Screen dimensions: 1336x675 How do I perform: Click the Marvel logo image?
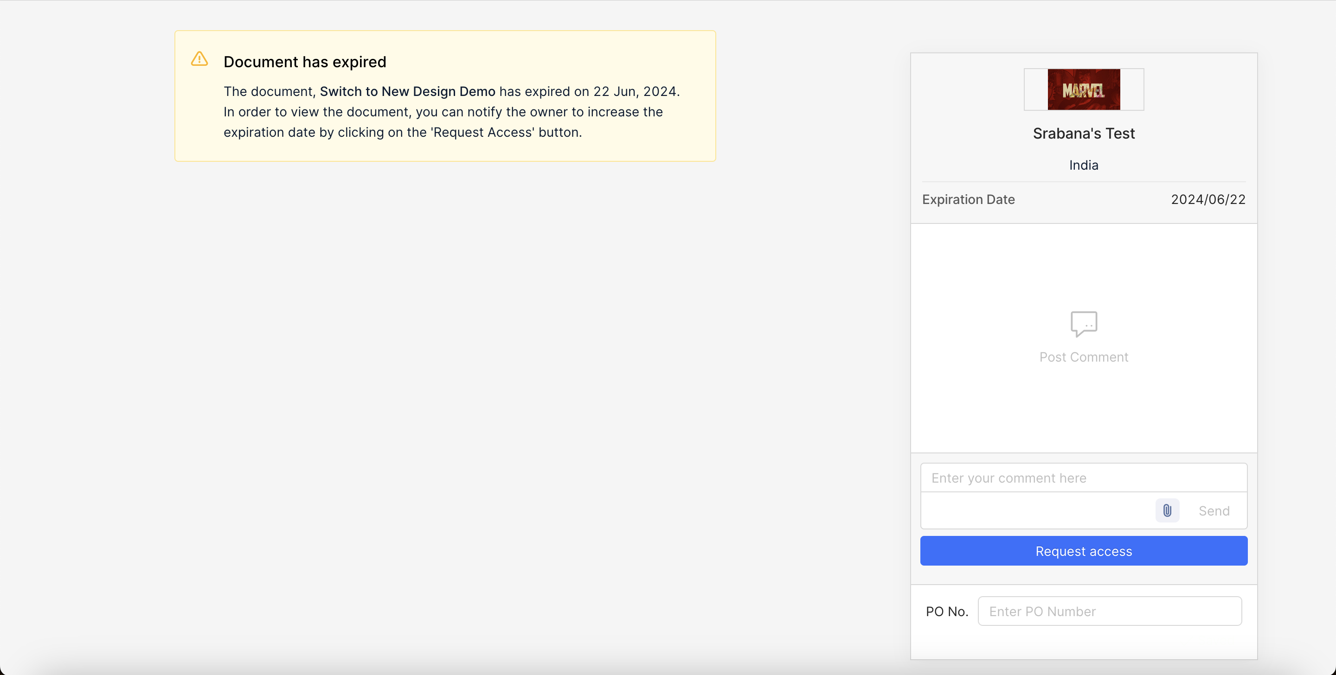tap(1084, 89)
